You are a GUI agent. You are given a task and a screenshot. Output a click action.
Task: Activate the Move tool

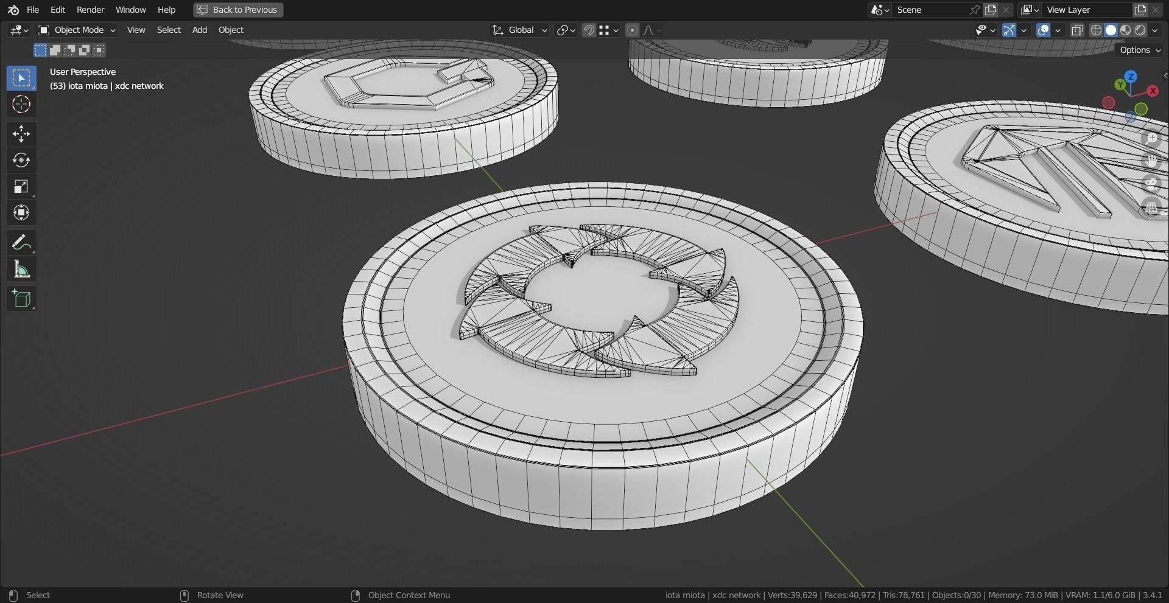(x=21, y=134)
